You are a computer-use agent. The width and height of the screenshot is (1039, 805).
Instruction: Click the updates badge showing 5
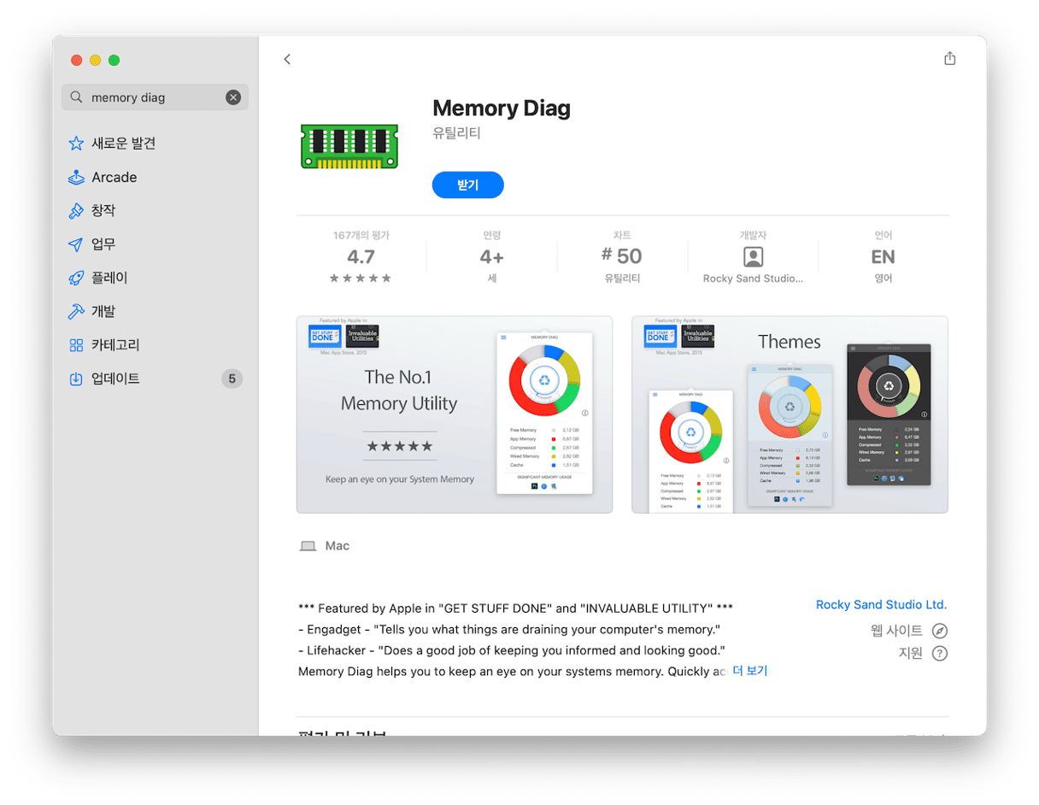tap(232, 379)
